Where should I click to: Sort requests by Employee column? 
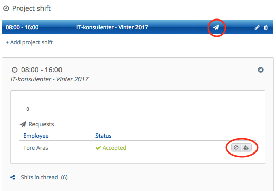coord(36,136)
